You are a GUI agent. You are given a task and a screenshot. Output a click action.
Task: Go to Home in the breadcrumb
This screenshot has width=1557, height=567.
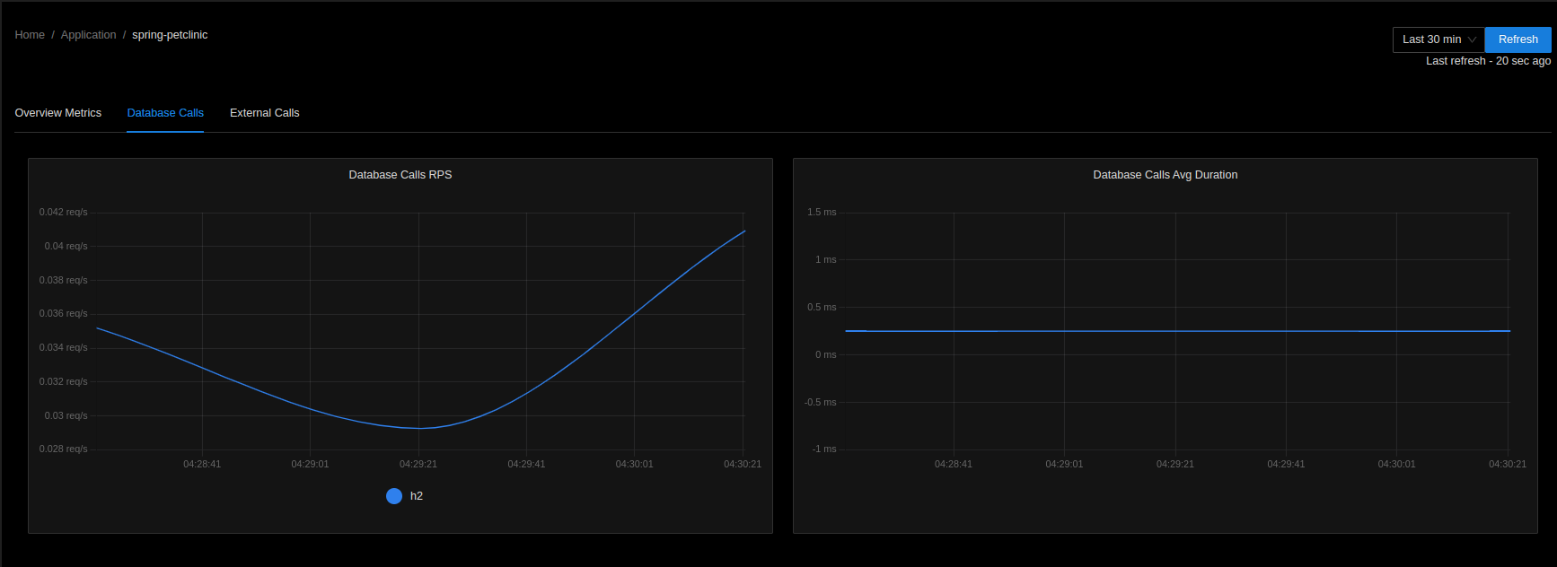(x=30, y=35)
